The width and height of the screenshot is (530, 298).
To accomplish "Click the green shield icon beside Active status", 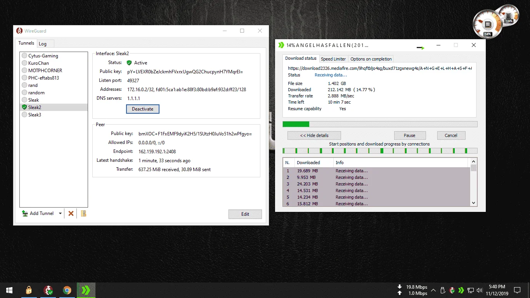I will tap(129, 63).
